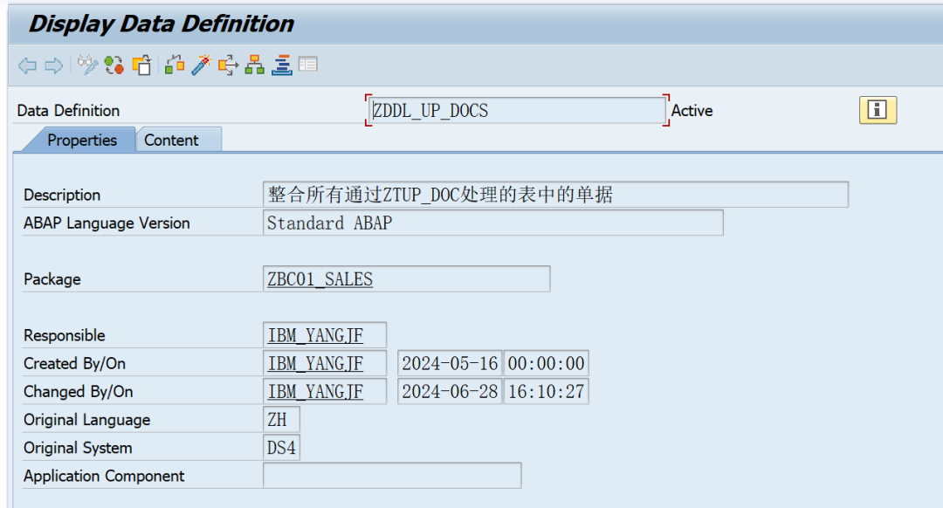Click the empty Application Component field
This screenshot has width=943, height=508.
click(x=392, y=476)
